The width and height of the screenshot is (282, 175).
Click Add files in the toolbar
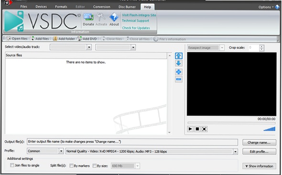(40, 39)
